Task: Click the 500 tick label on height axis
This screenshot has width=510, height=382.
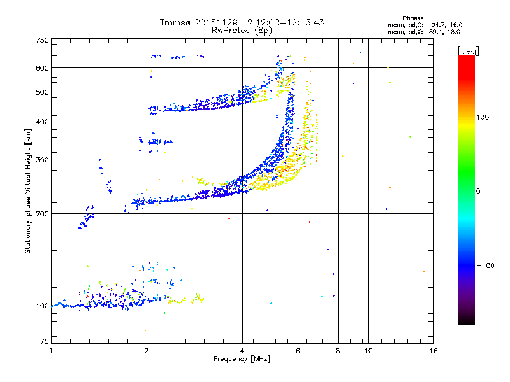Action: pyautogui.click(x=42, y=92)
